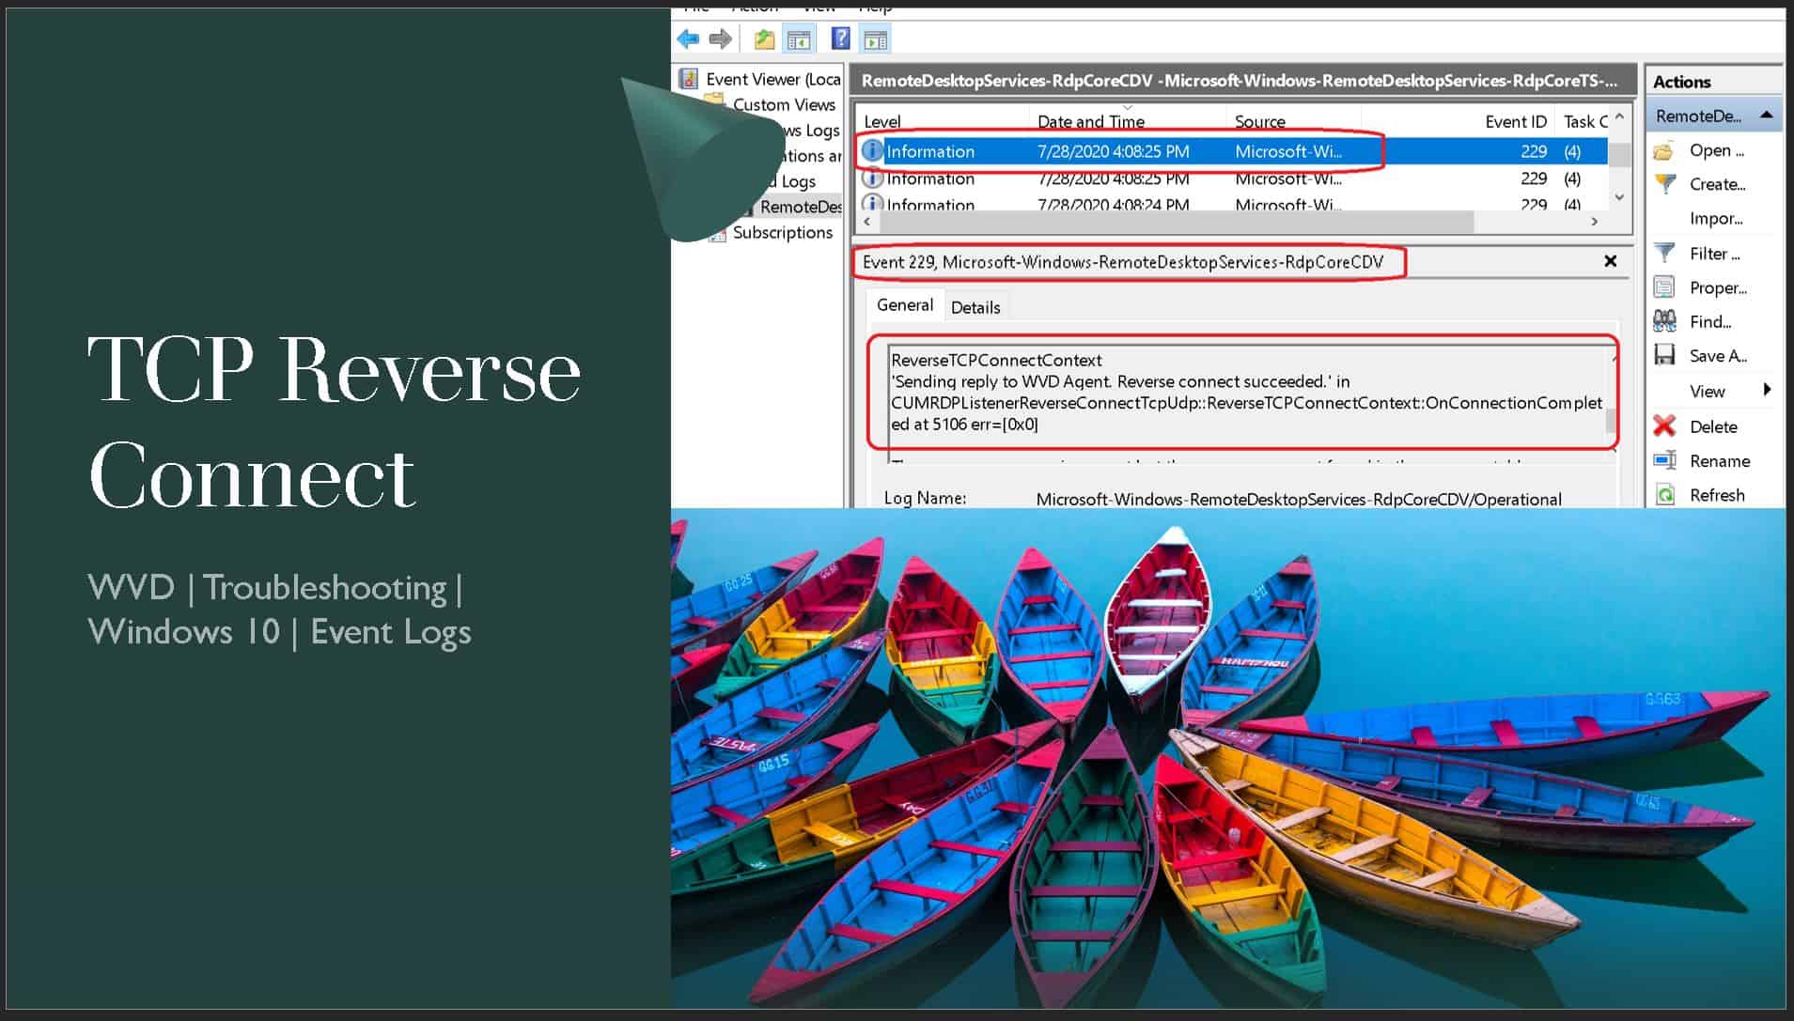Toggle the Action pane show/hide toolbar button
The width and height of the screenshot is (1794, 1021).
tap(876, 39)
